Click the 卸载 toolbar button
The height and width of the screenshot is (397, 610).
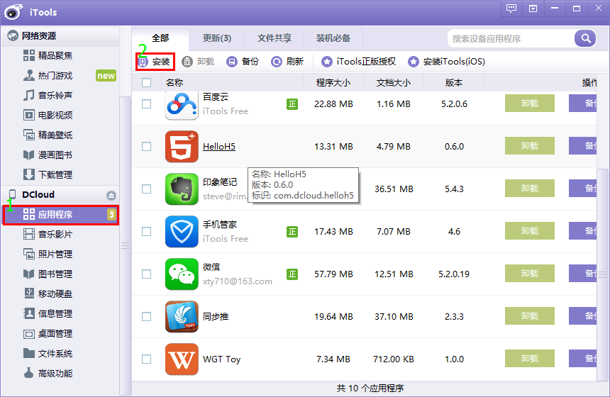tap(199, 62)
